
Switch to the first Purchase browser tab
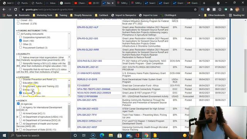click(22, 3)
